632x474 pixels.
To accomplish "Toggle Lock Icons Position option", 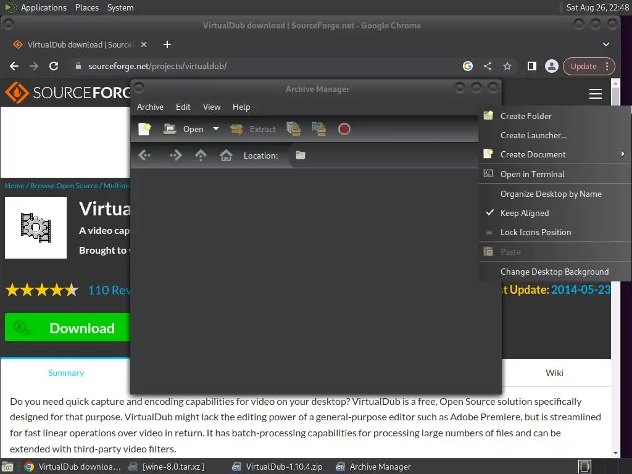I will 555,232.
